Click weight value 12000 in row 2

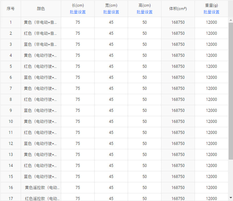coord(211,33)
